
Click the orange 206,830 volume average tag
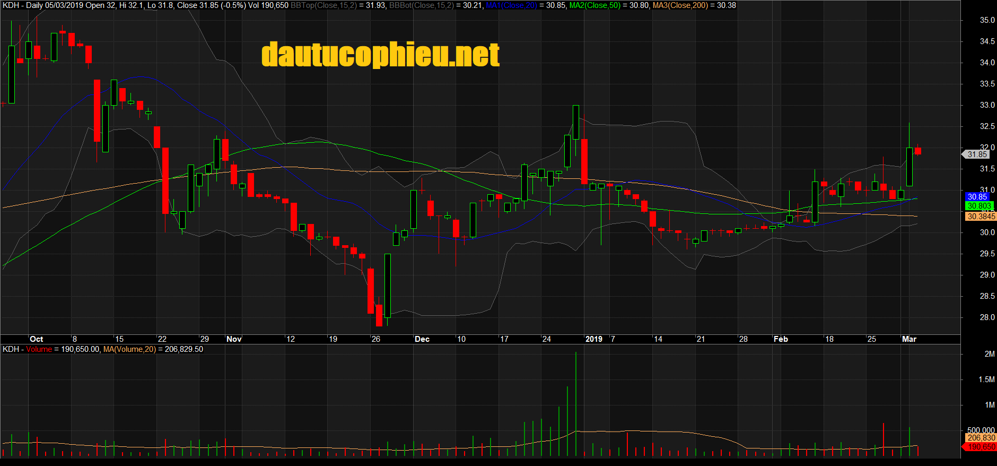pos(981,438)
